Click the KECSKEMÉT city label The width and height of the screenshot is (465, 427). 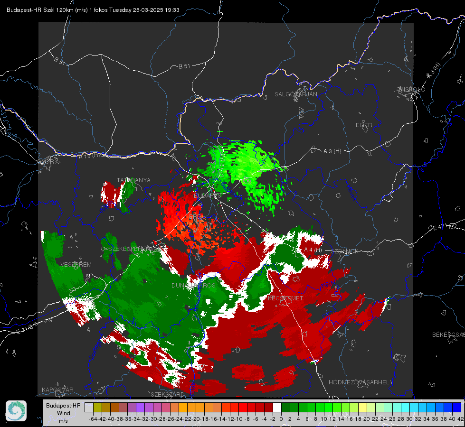click(285, 298)
